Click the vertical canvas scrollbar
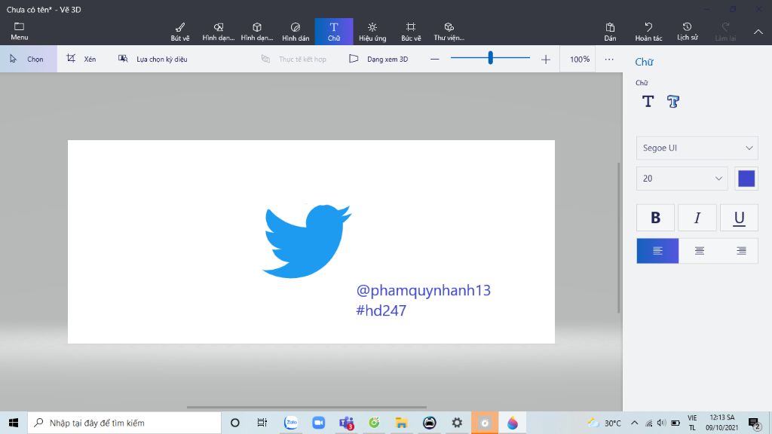 619,237
